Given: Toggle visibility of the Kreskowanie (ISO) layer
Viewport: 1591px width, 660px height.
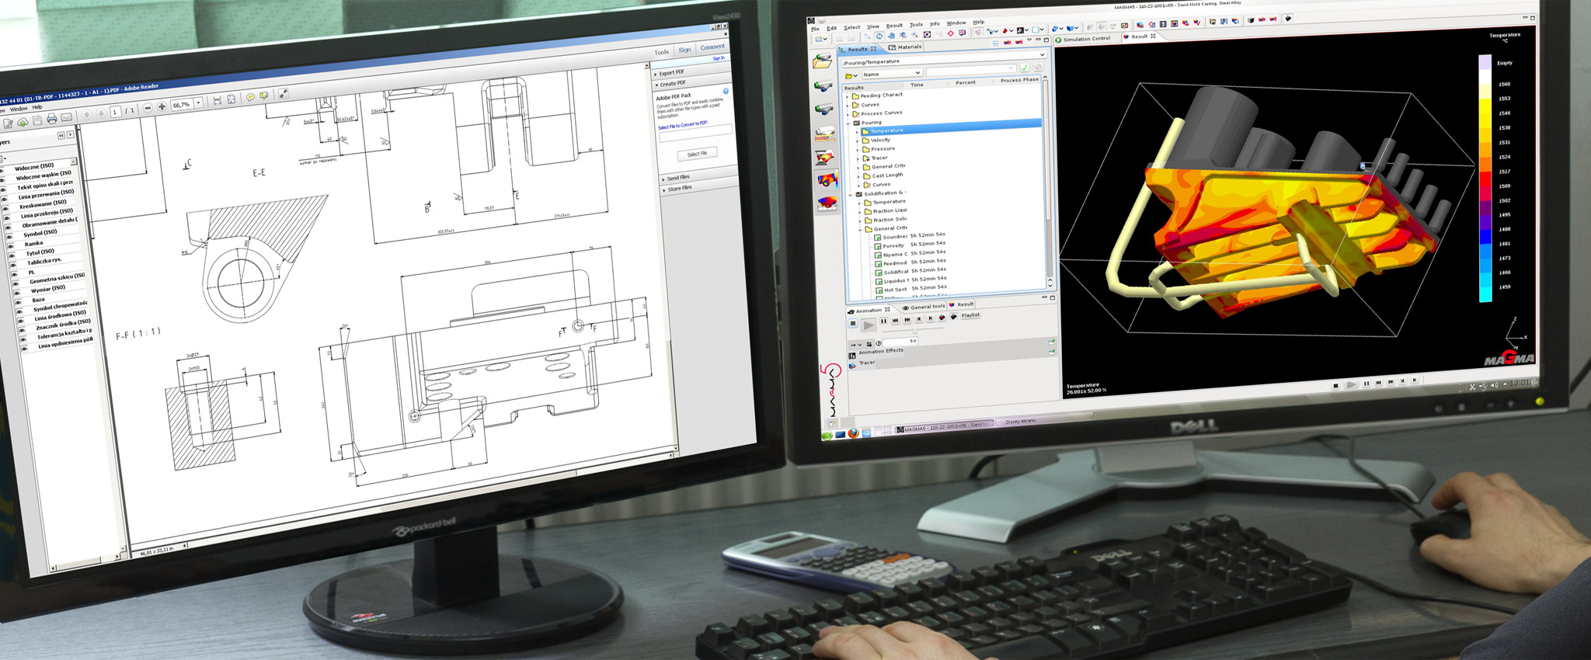Looking at the screenshot, I should [5, 208].
